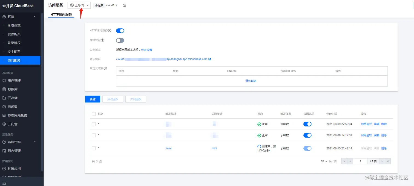Open 日志管理 icon in sidebar
Viewport: 414px width, 186px height.
click(x=4, y=151)
